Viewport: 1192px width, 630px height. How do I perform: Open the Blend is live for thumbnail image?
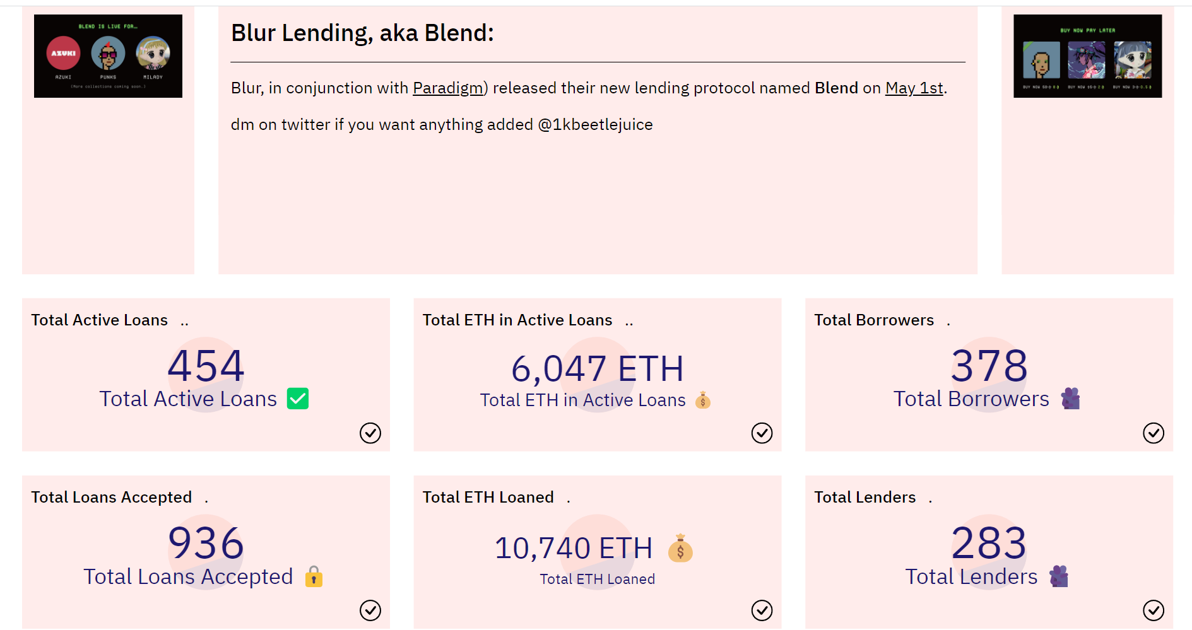point(108,56)
